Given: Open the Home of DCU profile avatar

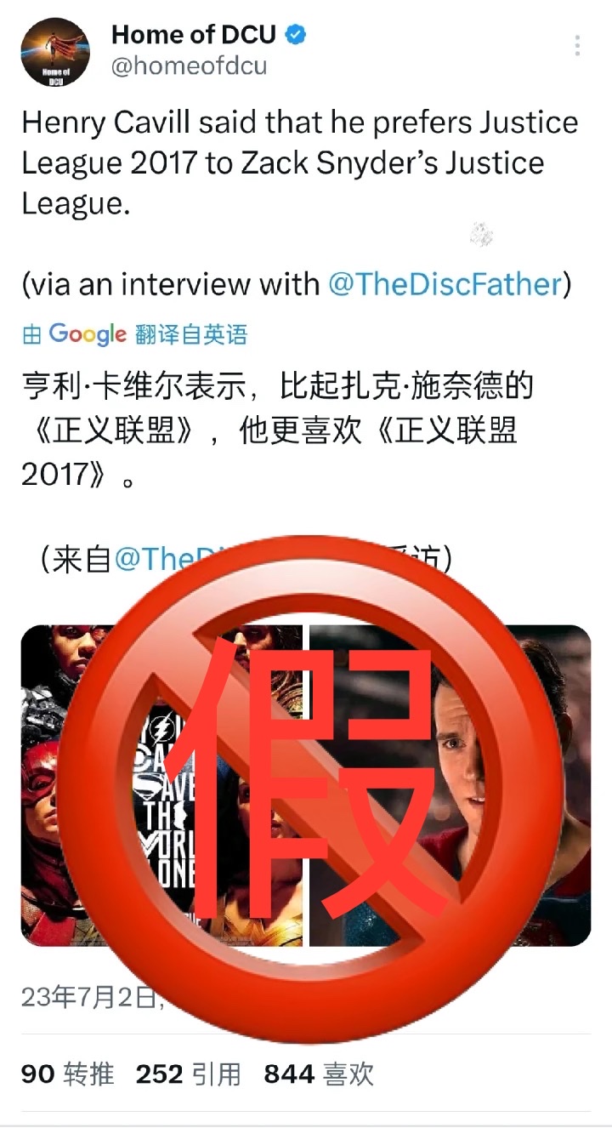Looking at the screenshot, I should coord(55,52).
